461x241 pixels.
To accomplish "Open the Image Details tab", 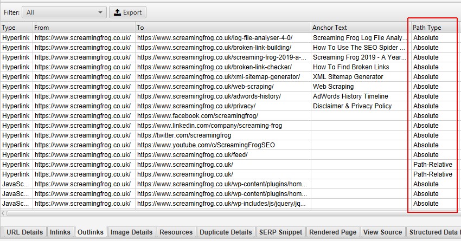I will click(131, 232).
